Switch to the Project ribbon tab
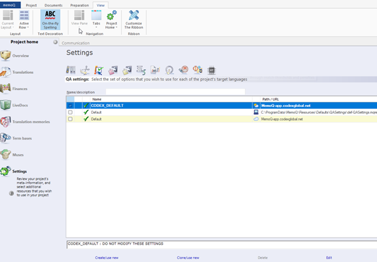The width and height of the screenshot is (377, 262). point(31,5)
